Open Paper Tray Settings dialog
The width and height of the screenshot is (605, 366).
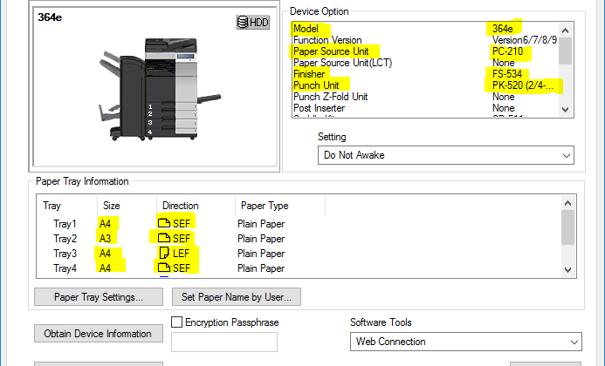99,297
